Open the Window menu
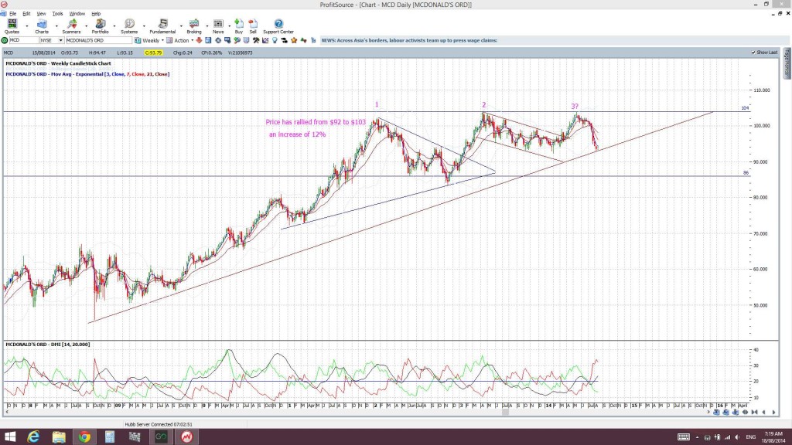 click(x=77, y=14)
